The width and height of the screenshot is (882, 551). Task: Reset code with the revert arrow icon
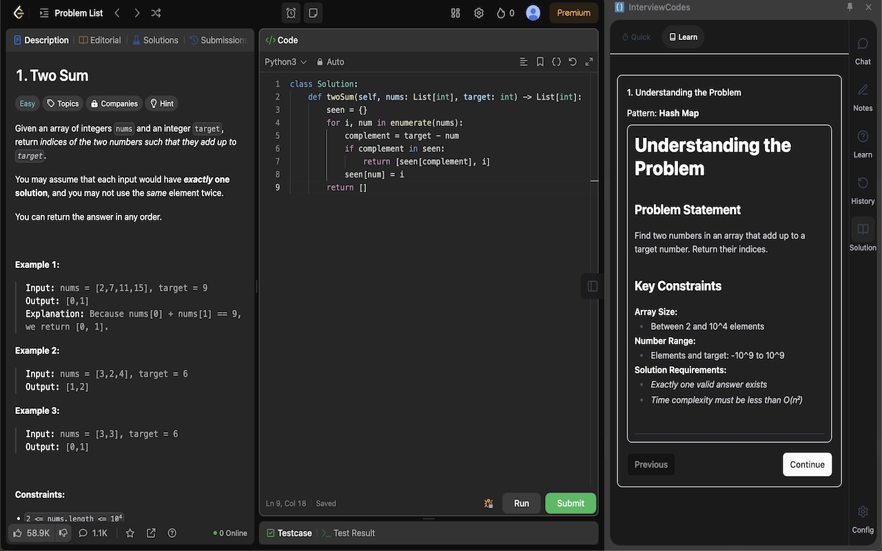(x=572, y=61)
